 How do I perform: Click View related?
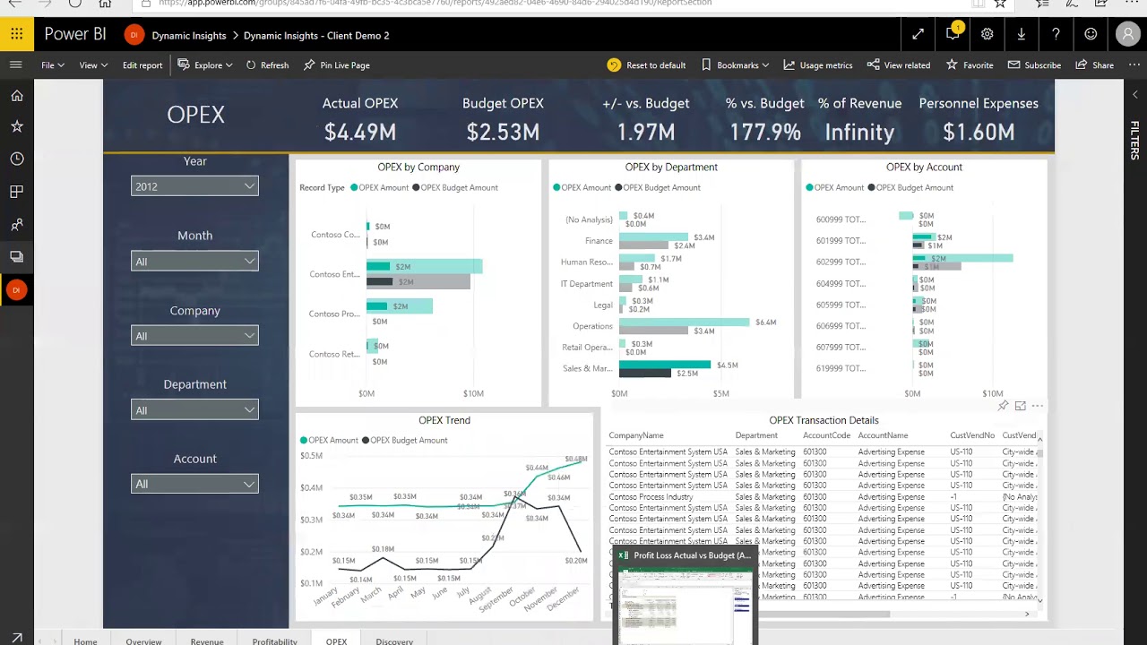(899, 65)
